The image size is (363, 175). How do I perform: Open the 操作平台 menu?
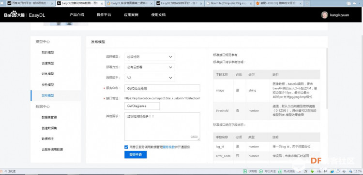104,15
